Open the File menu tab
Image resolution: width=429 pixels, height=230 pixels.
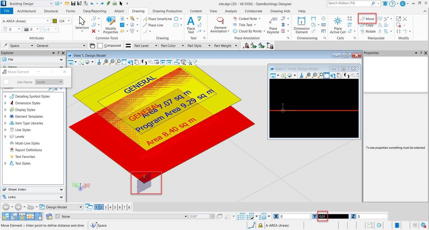pyautogui.click(x=7, y=11)
